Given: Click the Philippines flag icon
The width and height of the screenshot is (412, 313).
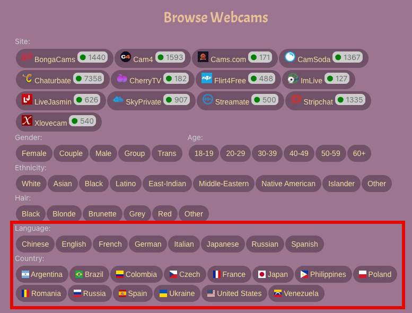Looking at the screenshot, I should point(304,274).
